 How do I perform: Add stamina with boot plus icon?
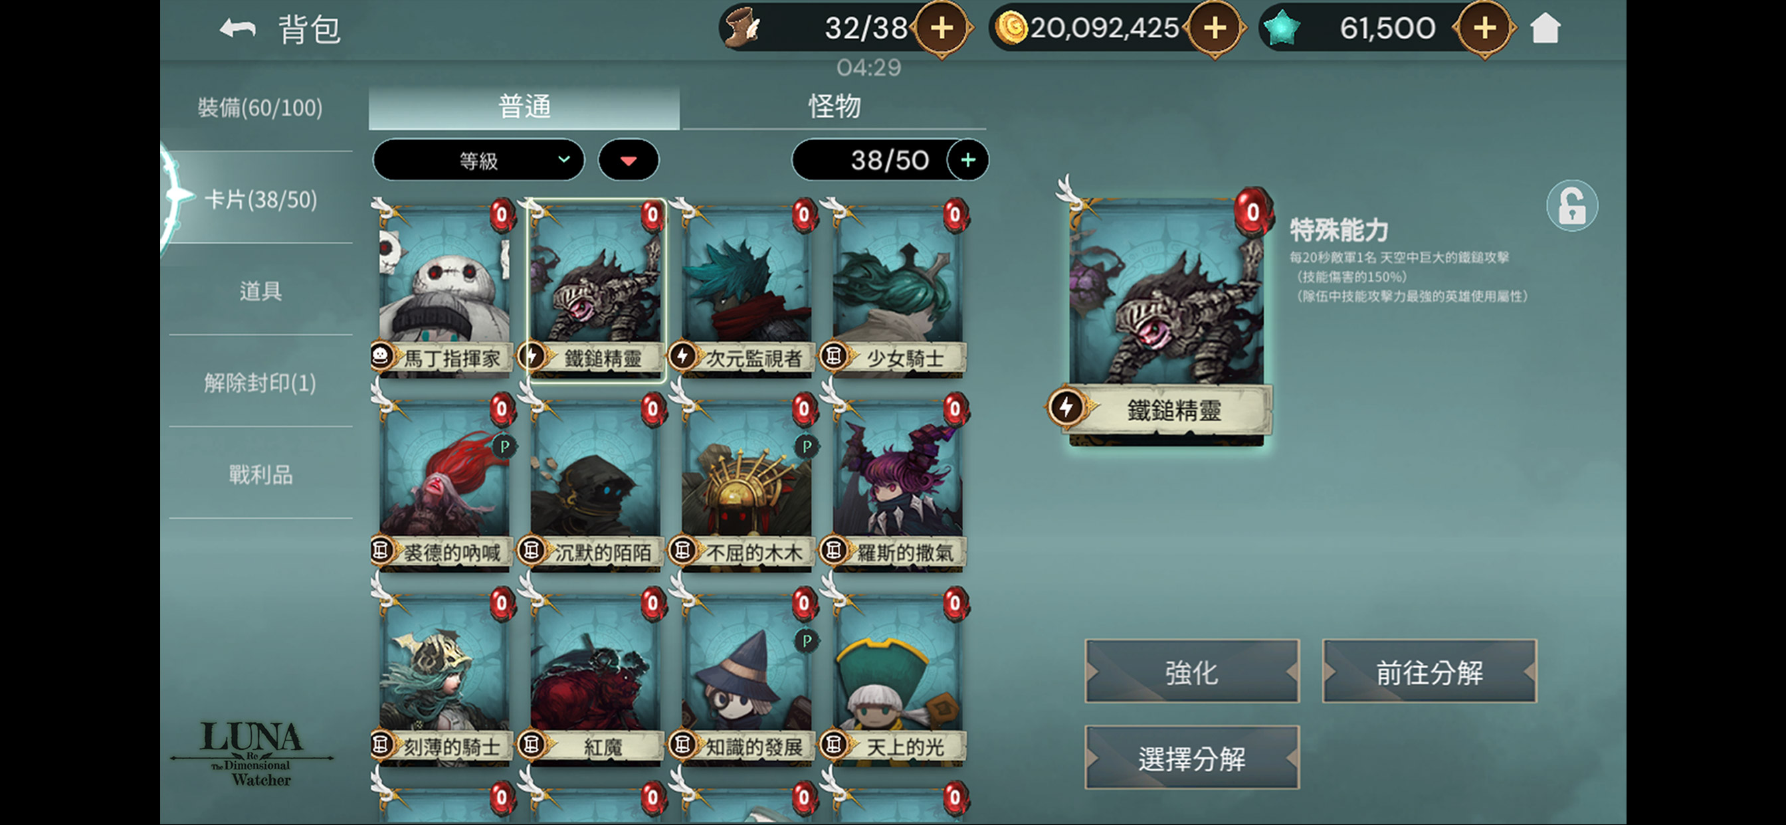(942, 29)
